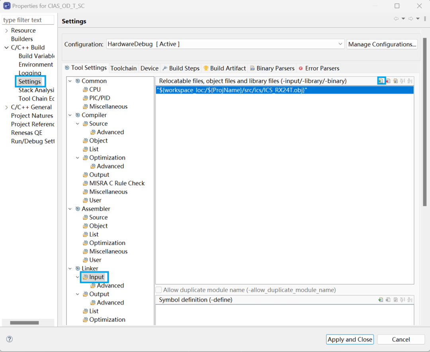430x352 pixels.
Task: Collapse the Linker section in tool tree
Action: (x=70, y=268)
